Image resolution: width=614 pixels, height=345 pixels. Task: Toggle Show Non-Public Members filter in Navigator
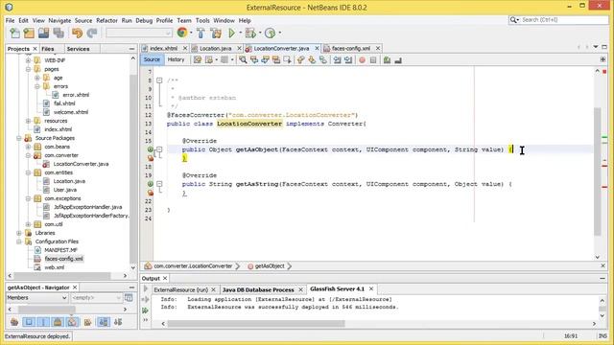(58, 322)
